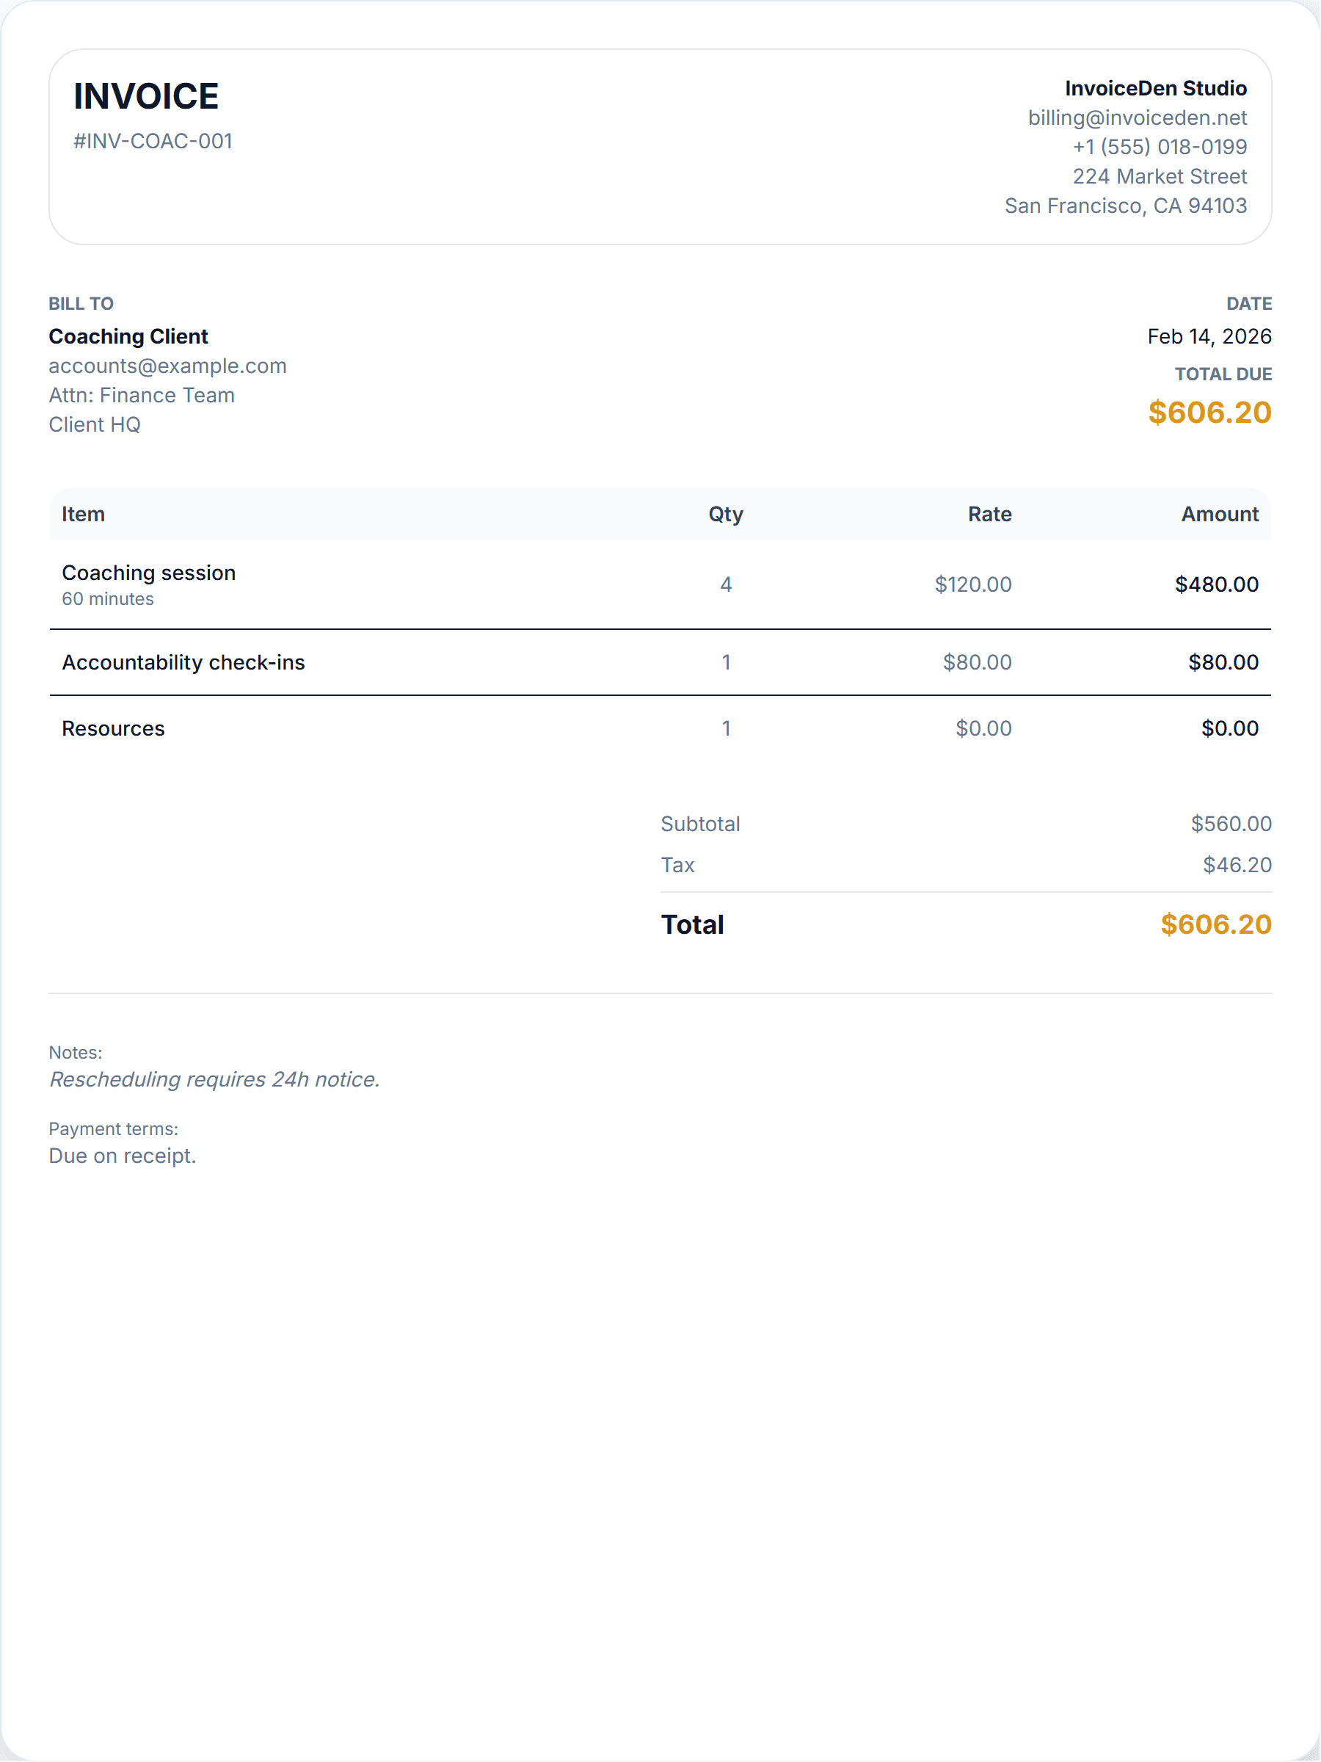Select the Resources line item
This screenshot has height=1762, width=1321.
click(x=113, y=729)
